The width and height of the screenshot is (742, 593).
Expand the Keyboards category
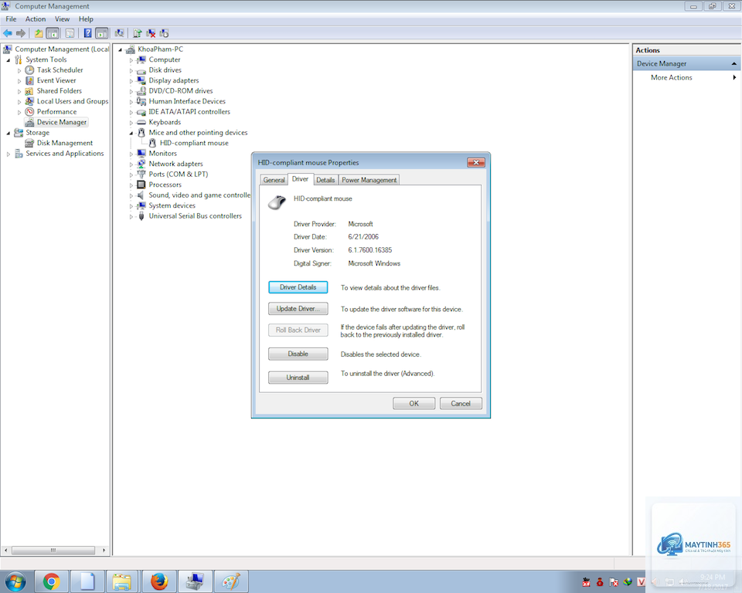(131, 123)
